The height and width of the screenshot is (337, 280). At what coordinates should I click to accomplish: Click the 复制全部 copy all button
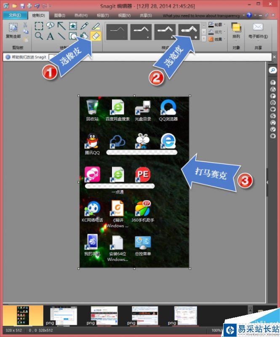click(13, 30)
